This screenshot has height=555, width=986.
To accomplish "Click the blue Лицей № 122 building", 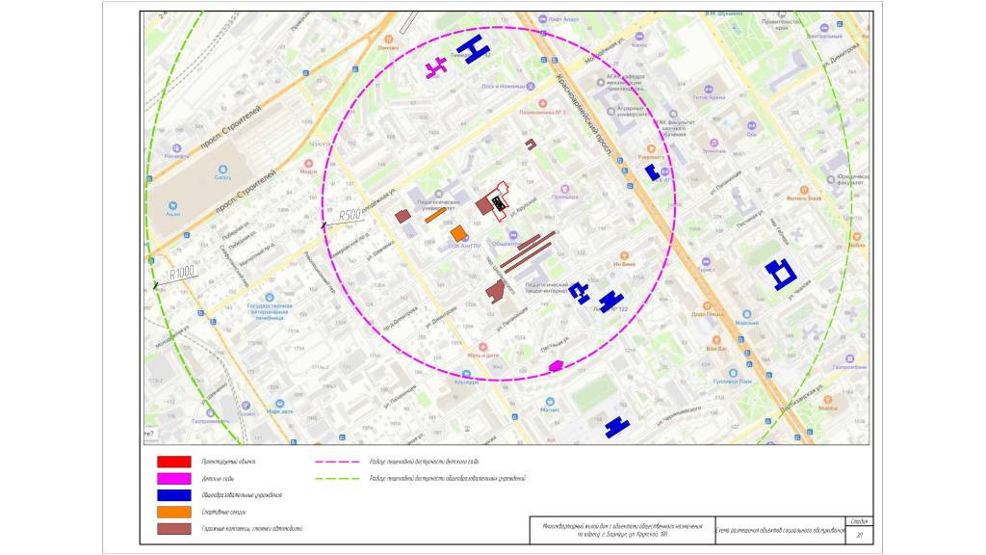I will [x=610, y=302].
